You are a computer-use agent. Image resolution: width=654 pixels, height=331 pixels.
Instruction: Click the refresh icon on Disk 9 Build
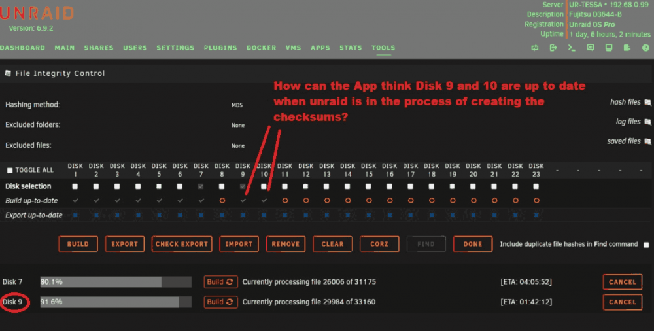(230, 302)
